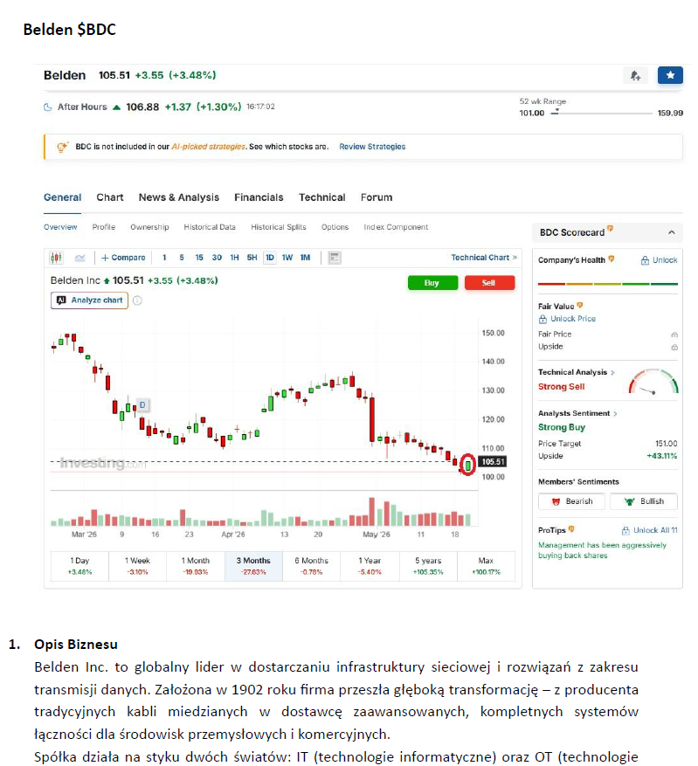The width and height of the screenshot is (698, 766).
Task: Select area chart type icon
Action: (x=80, y=258)
